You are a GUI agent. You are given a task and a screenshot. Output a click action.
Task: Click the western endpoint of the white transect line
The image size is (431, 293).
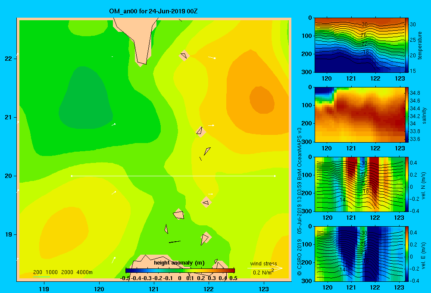coord(72,176)
